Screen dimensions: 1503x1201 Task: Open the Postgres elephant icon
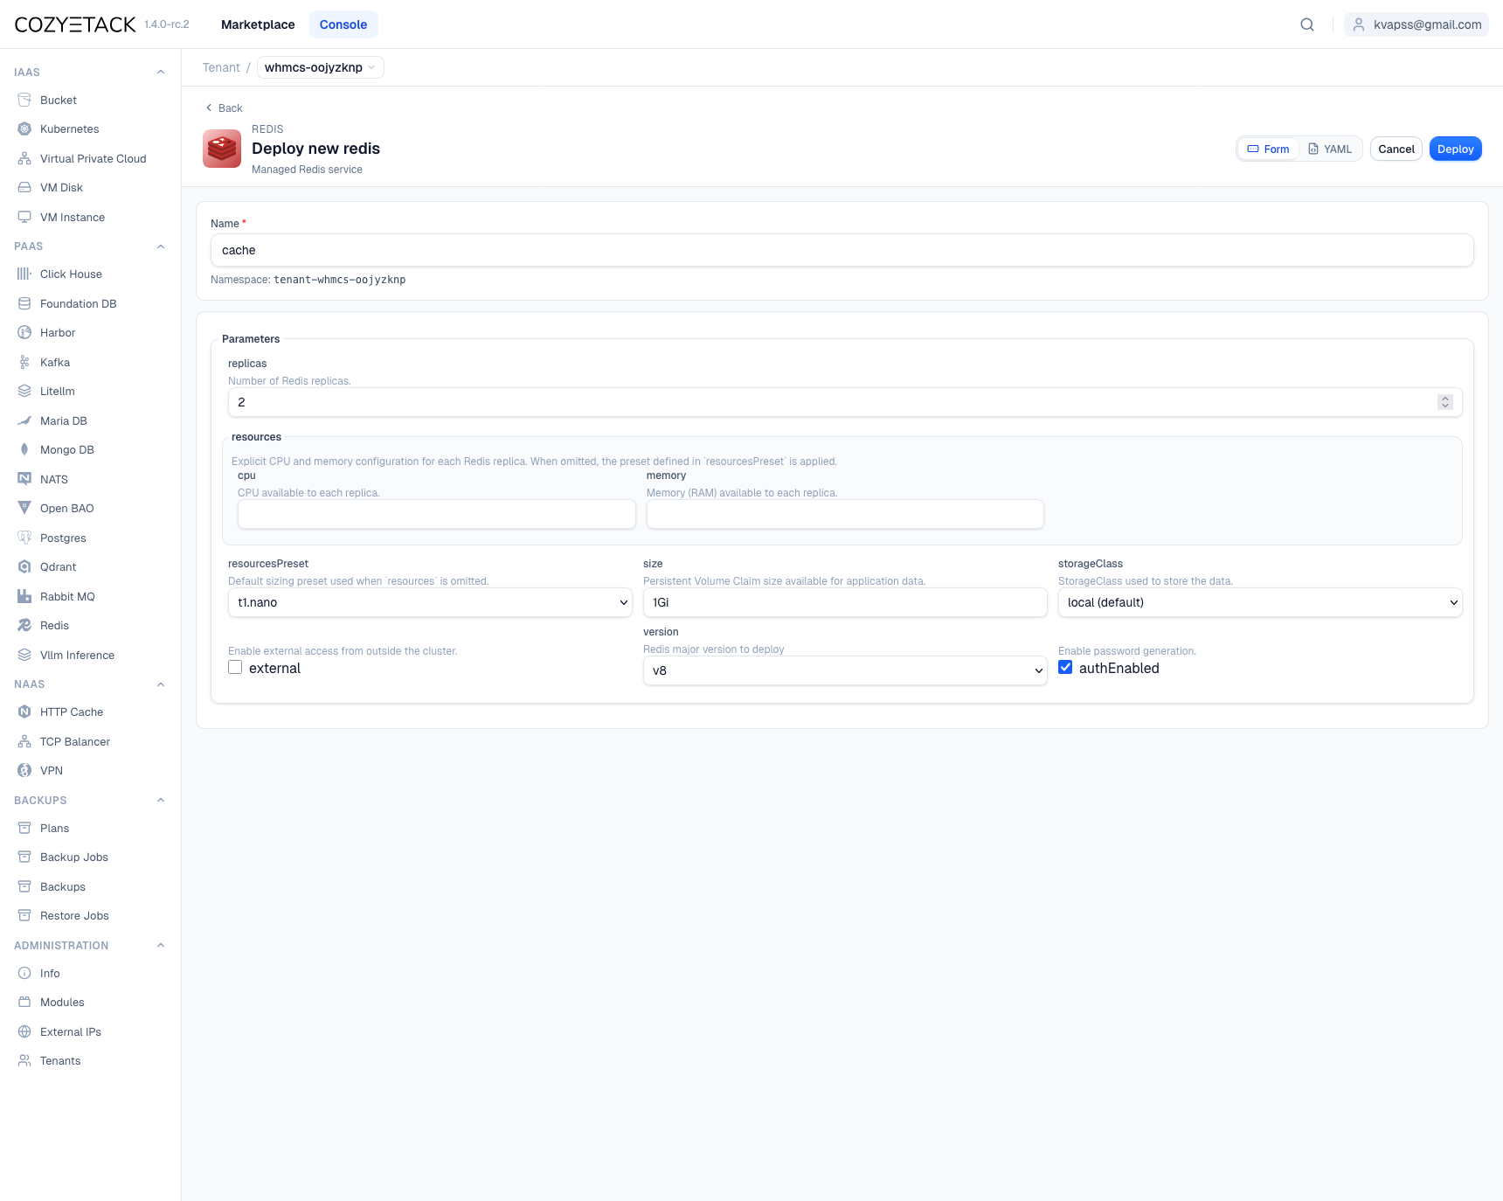coord(24,538)
